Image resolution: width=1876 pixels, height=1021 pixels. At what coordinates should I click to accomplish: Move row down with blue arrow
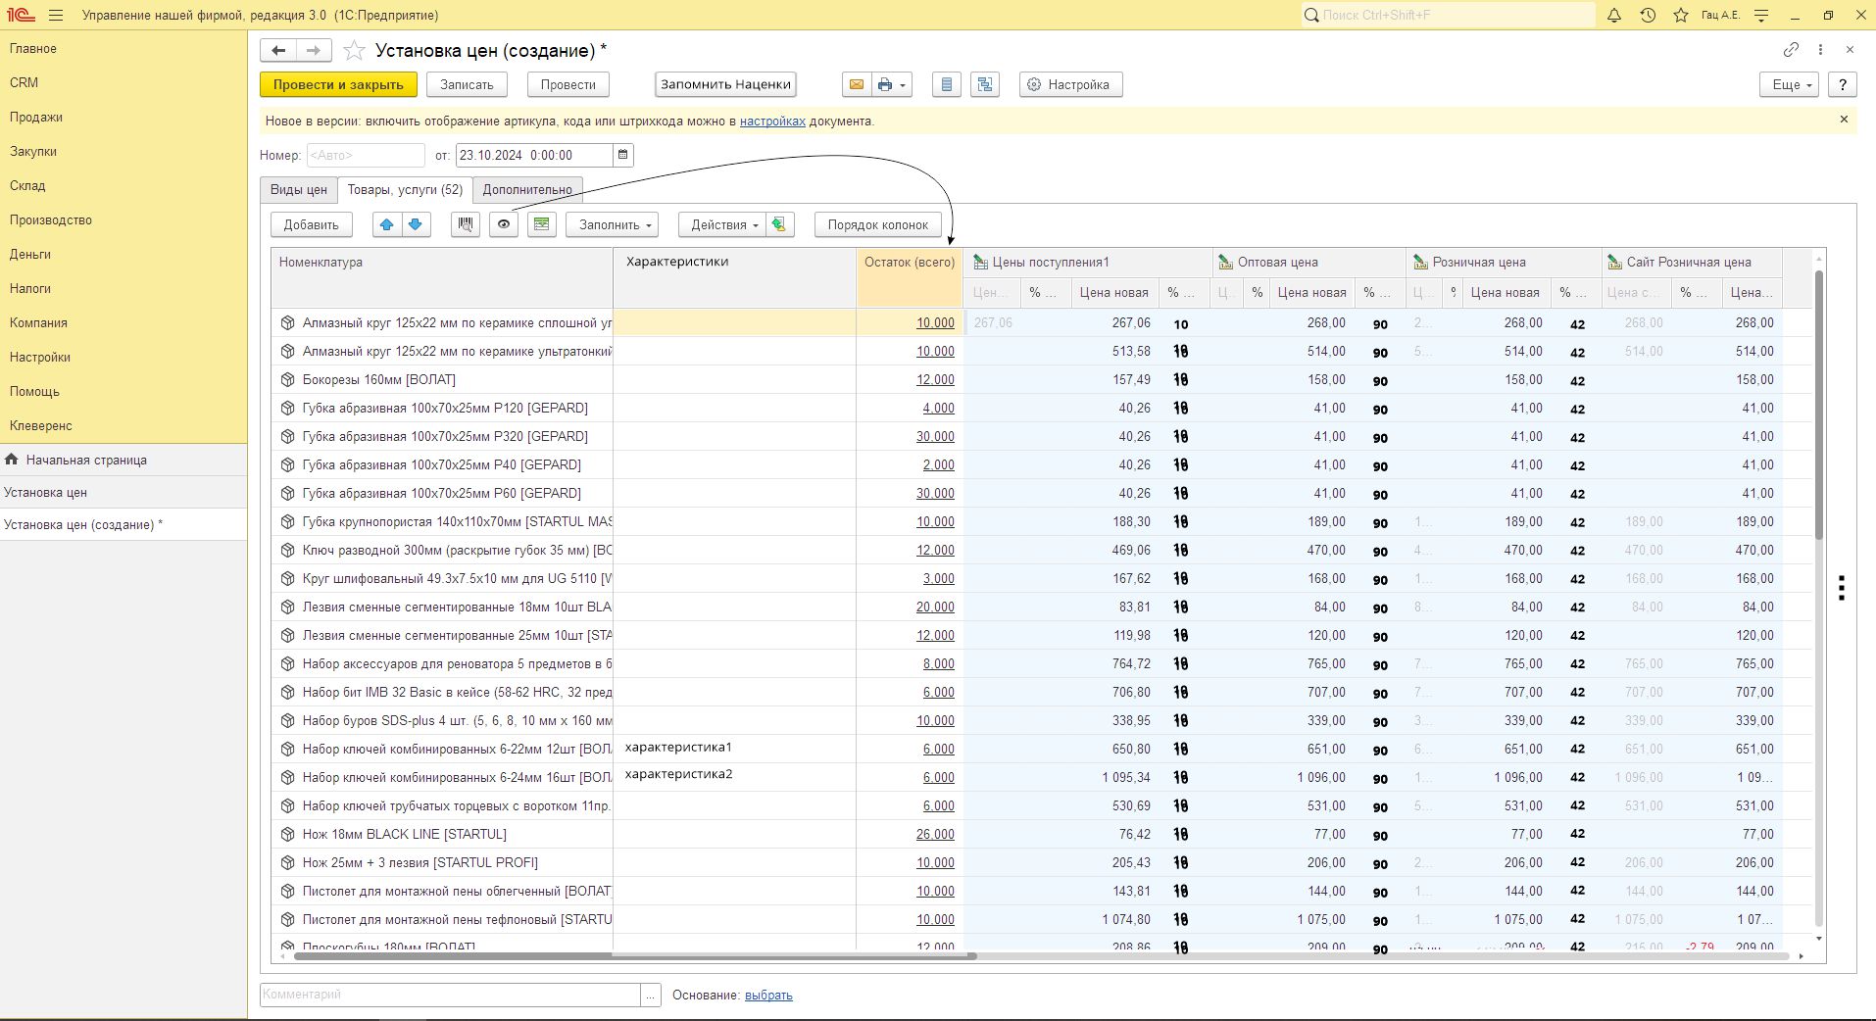tap(416, 224)
